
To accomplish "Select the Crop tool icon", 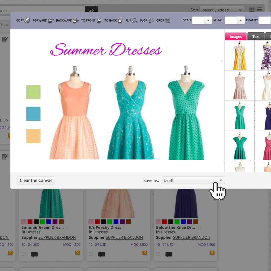I will point(167,21).
